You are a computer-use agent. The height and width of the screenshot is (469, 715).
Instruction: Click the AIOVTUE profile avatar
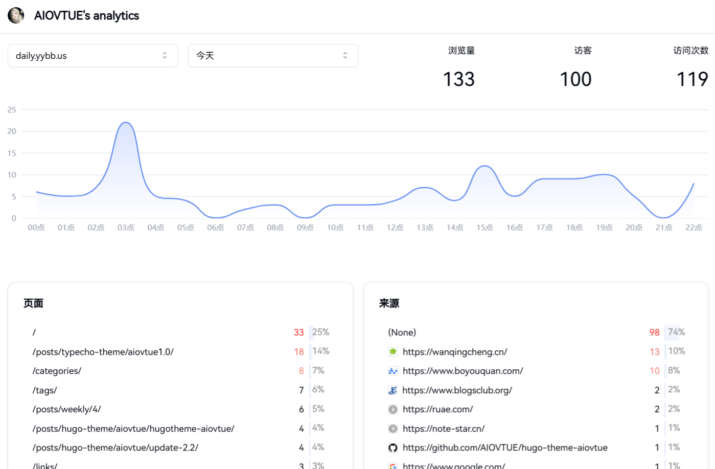[x=16, y=15]
